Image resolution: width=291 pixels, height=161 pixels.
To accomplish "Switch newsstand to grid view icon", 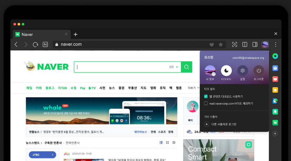I will (167, 142).
